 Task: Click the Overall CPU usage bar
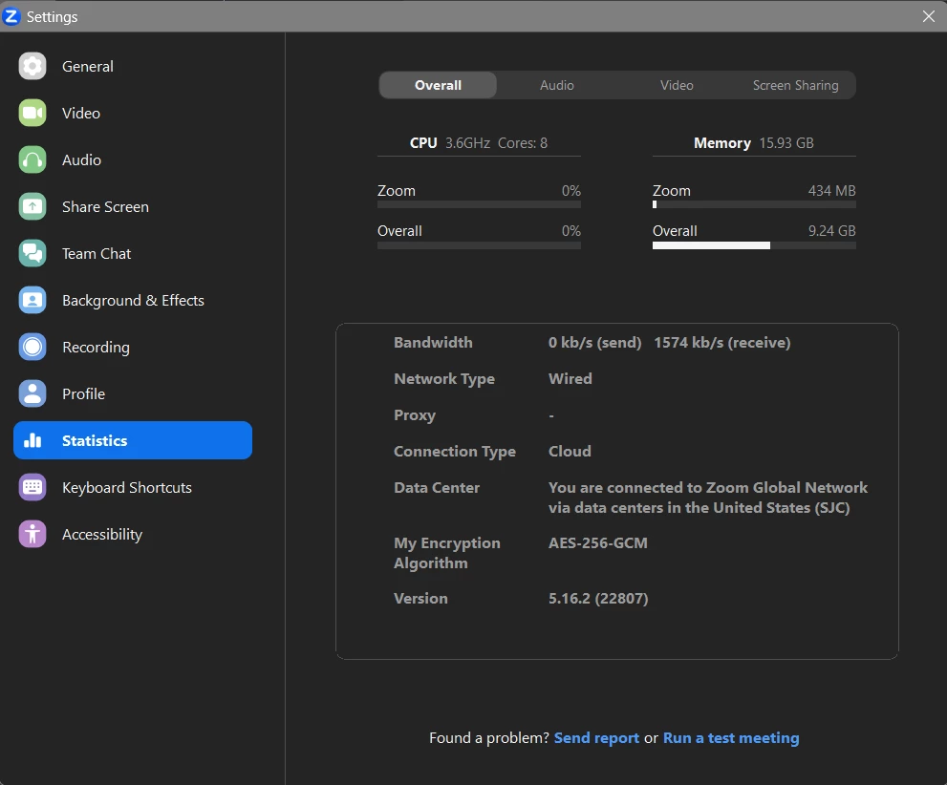click(479, 245)
